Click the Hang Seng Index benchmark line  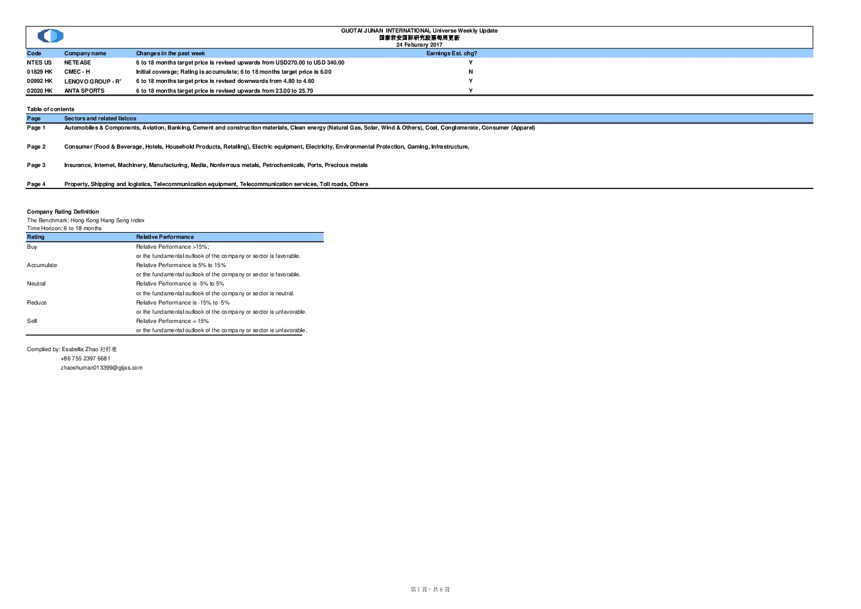pyautogui.click(x=86, y=220)
